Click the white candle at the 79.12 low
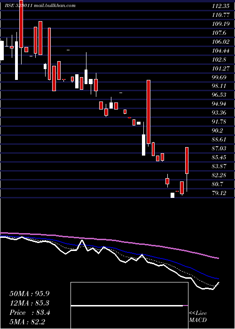This screenshot has width=235, height=329. (172, 195)
